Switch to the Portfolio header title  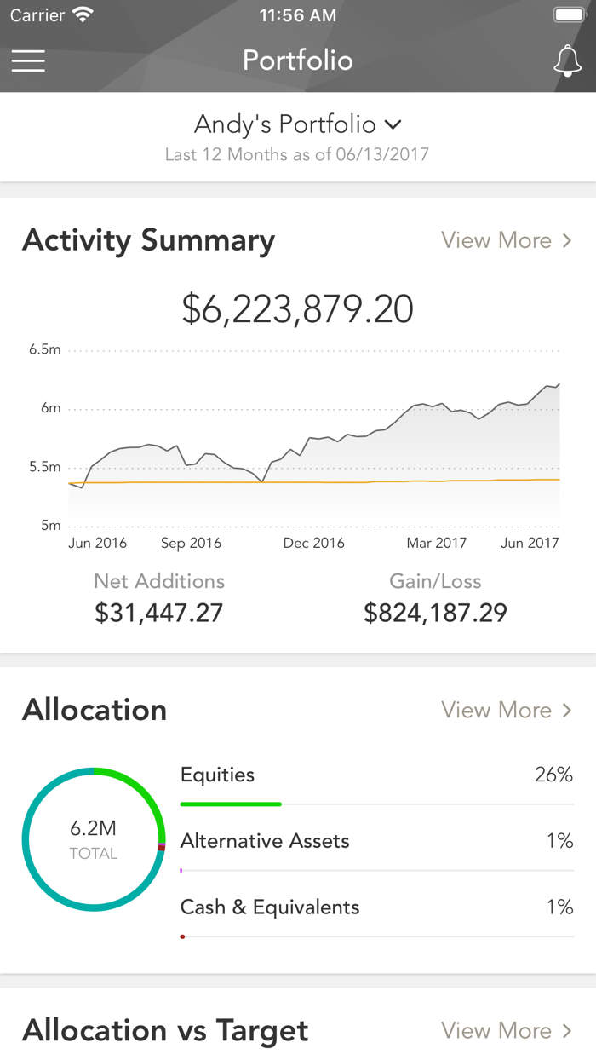point(297,60)
